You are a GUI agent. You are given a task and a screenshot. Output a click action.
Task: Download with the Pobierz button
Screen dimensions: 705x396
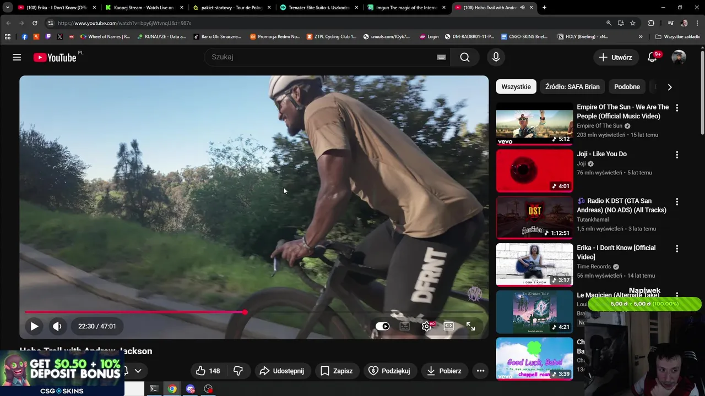tap(444, 371)
